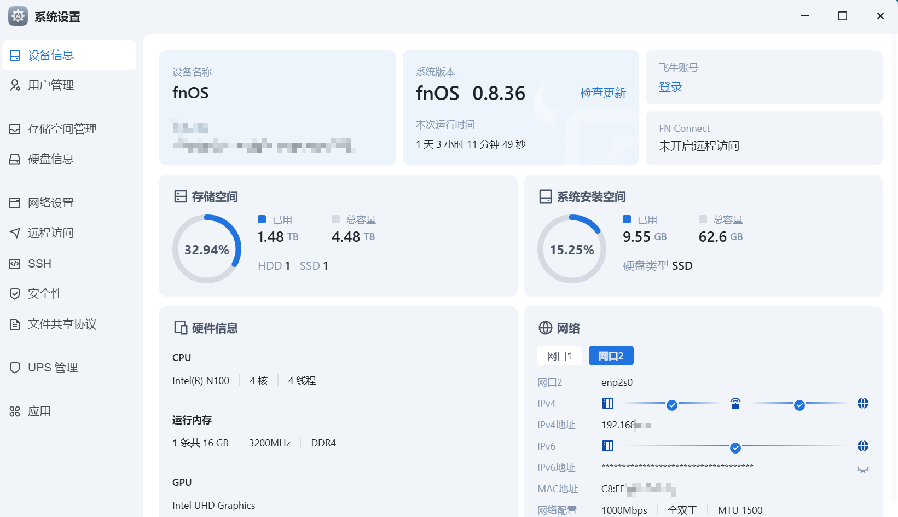Click the SSH terminal icon
The width and height of the screenshot is (898, 517).
[15, 264]
